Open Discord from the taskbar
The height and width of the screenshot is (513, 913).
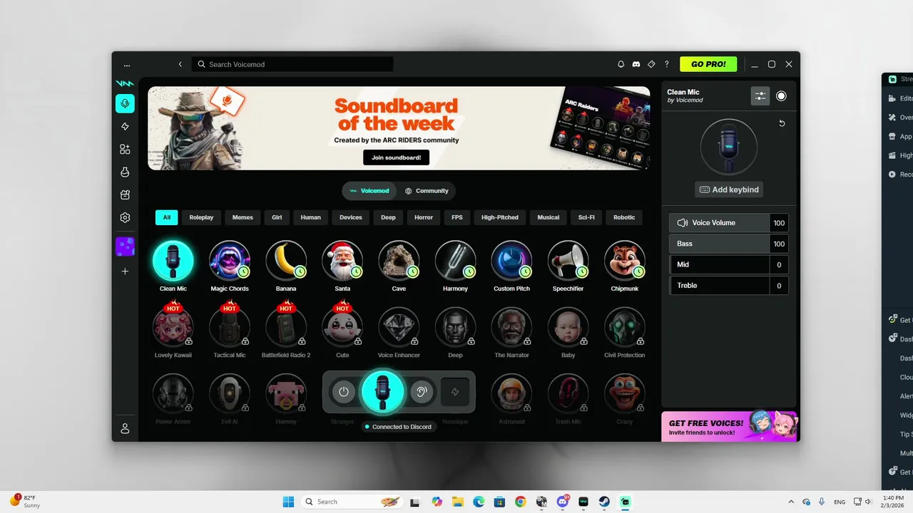(x=562, y=502)
